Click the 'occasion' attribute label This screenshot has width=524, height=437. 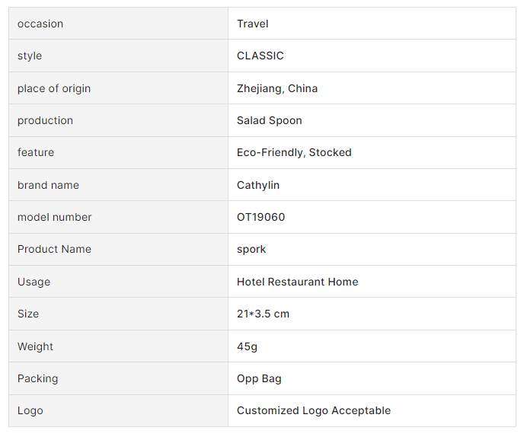pyautogui.click(x=40, y=24)
